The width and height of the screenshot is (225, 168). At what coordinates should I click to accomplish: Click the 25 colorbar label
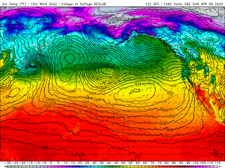[87, 163]
